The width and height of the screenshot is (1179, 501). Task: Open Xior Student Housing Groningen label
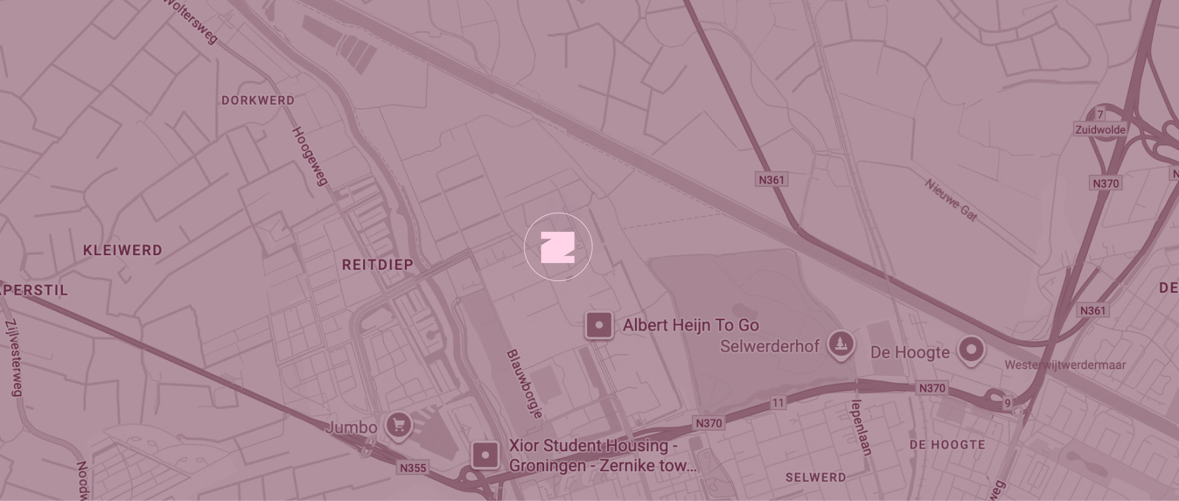602,456
